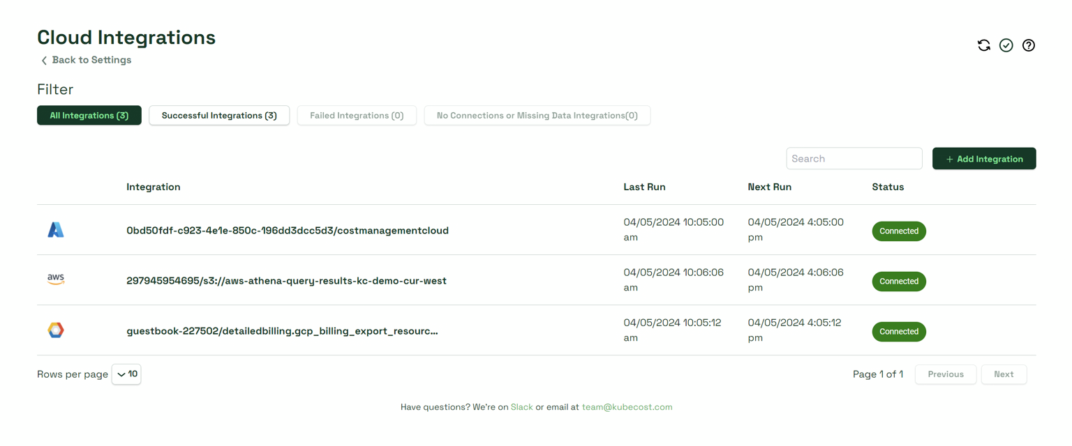The width and height of the screenshot is (1072, 446).
Task: Open the Slack link in footer
Action: pos(521,407)
